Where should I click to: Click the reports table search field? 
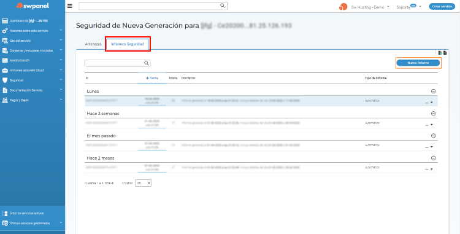coord(118,63)
